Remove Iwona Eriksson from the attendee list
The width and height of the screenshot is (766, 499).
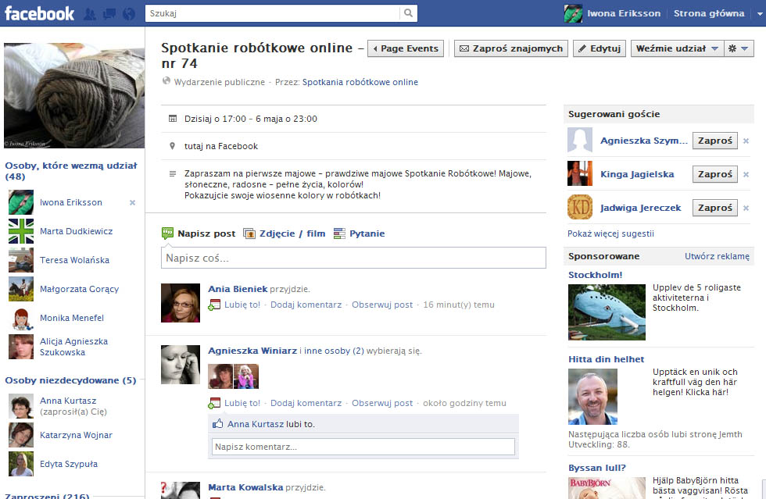coord(132,202)
